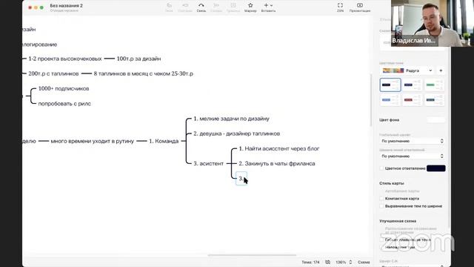The height and width of the screenshot is (267, 474).
Task: Click the Связь (relationship) toolbar icon
Action: [x=201, y=5]
